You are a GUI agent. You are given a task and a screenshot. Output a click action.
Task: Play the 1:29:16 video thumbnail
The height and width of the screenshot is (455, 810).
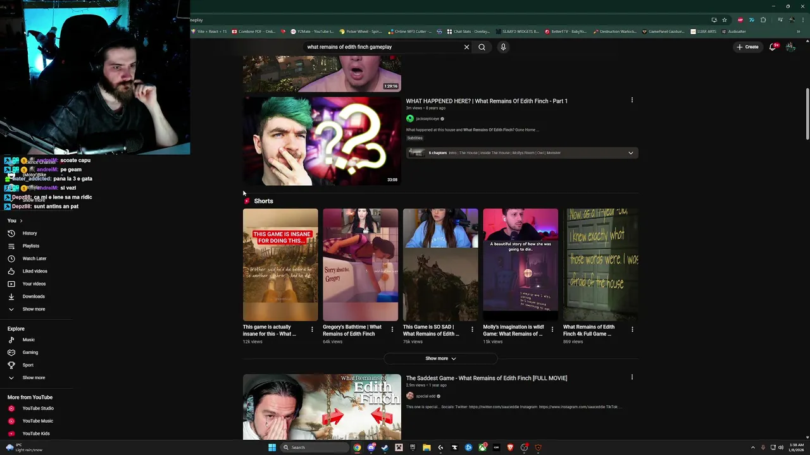pyautogui.click(x=321, y=74)
